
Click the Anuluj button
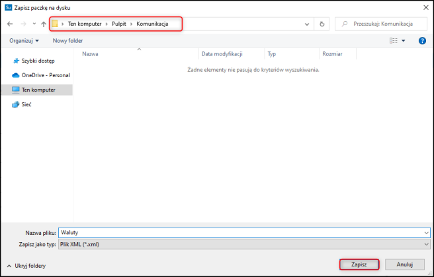point(405,264)
